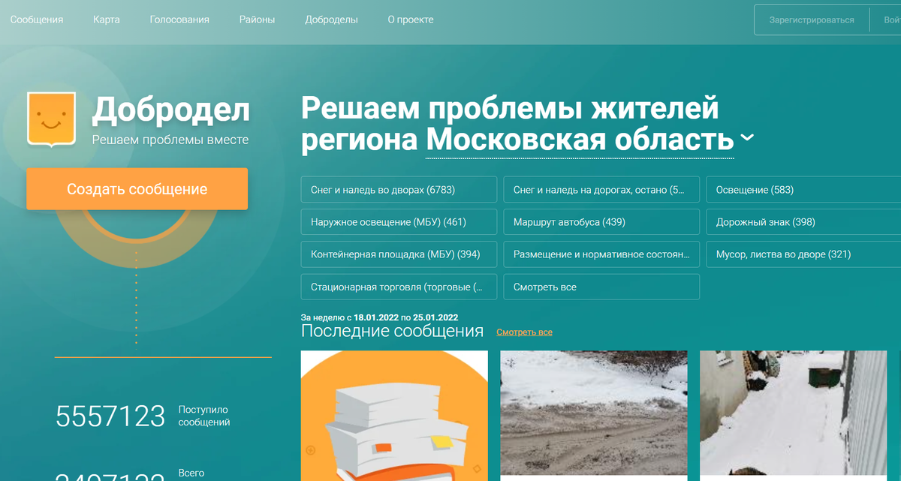Image resolution: width=901 pixels, height=481 pixels.
Task: Select Маршрут автобуса (439) category
Action: (601, 222)
